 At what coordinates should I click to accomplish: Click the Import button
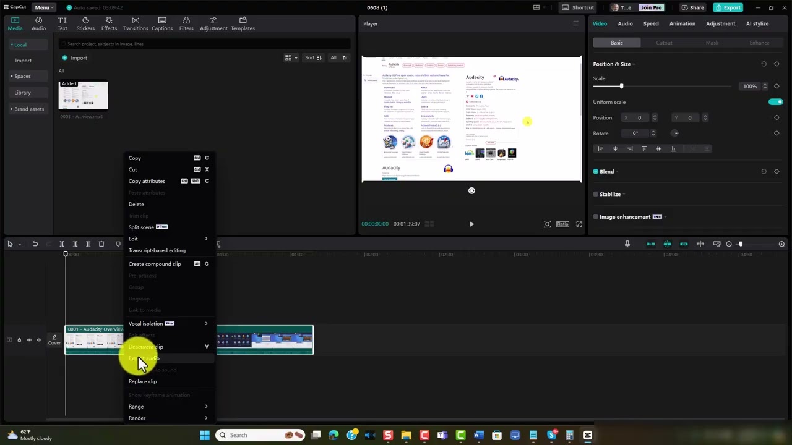point(75,58)
